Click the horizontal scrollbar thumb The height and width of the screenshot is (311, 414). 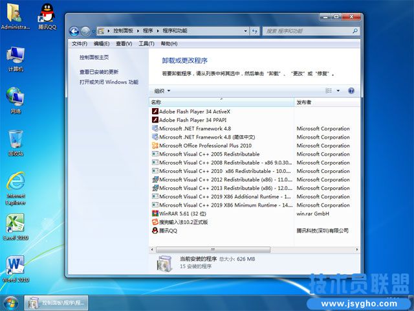click(x=213, y=249)
